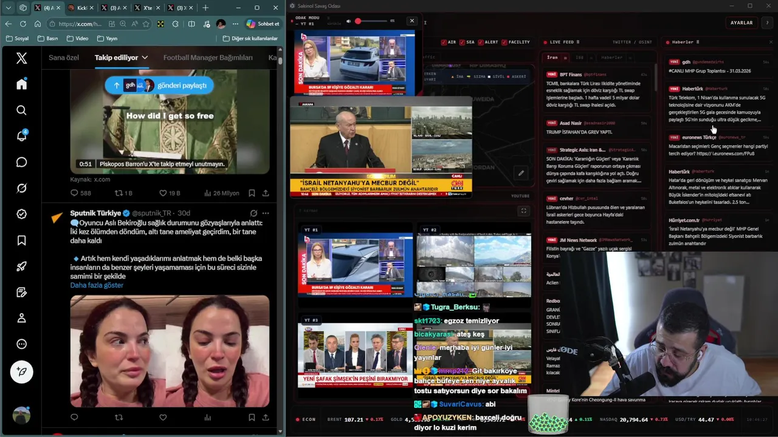Open the rocket icon in X sidebar
The height and width of the screenshot is (437, 778).
[x=21, y=266]
